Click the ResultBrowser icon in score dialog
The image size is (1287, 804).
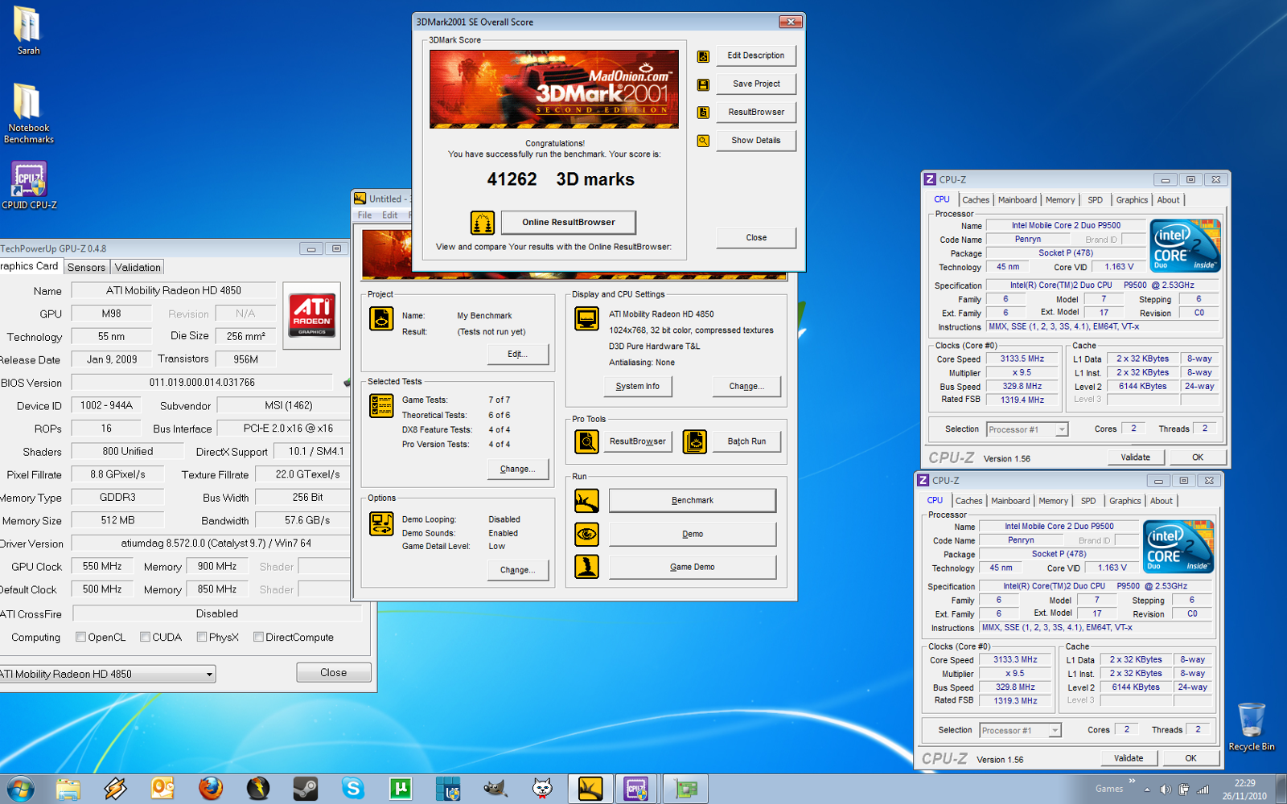[x=703, y=113]
